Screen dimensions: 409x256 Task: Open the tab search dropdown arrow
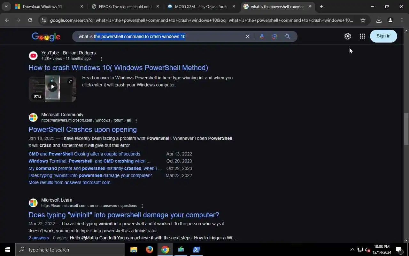[6, 6]
